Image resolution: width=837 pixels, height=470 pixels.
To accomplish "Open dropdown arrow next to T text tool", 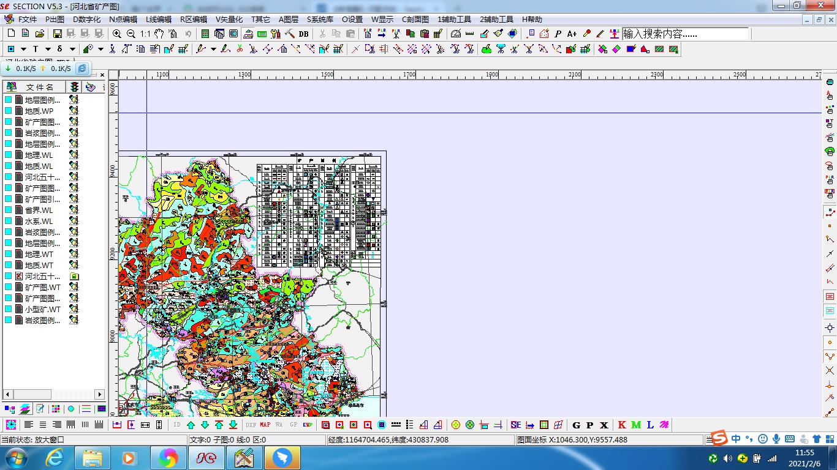I will [x=48, y=49].
